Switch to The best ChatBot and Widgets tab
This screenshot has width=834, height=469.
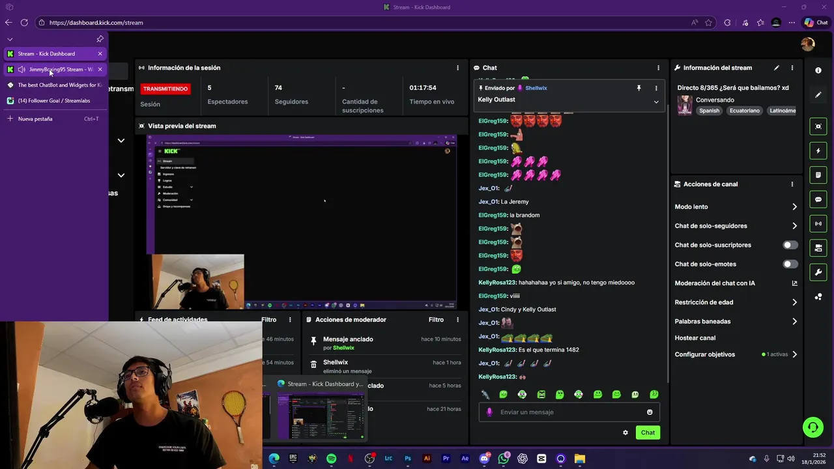[x=55, y=85]
